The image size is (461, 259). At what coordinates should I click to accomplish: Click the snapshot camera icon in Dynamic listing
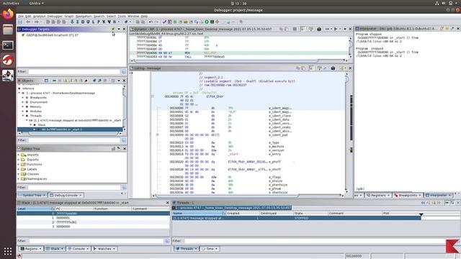coord(319,29)
